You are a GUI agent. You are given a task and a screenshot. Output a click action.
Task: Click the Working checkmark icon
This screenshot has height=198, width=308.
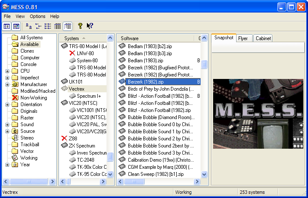click(x=15, y=158)
